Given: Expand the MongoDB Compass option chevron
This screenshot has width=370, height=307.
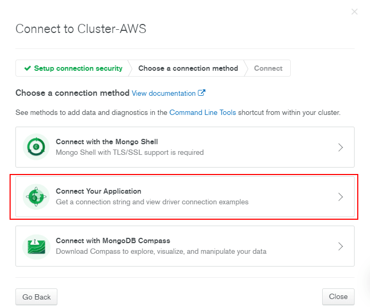Looking at the screenshot, I should (341, 246).
